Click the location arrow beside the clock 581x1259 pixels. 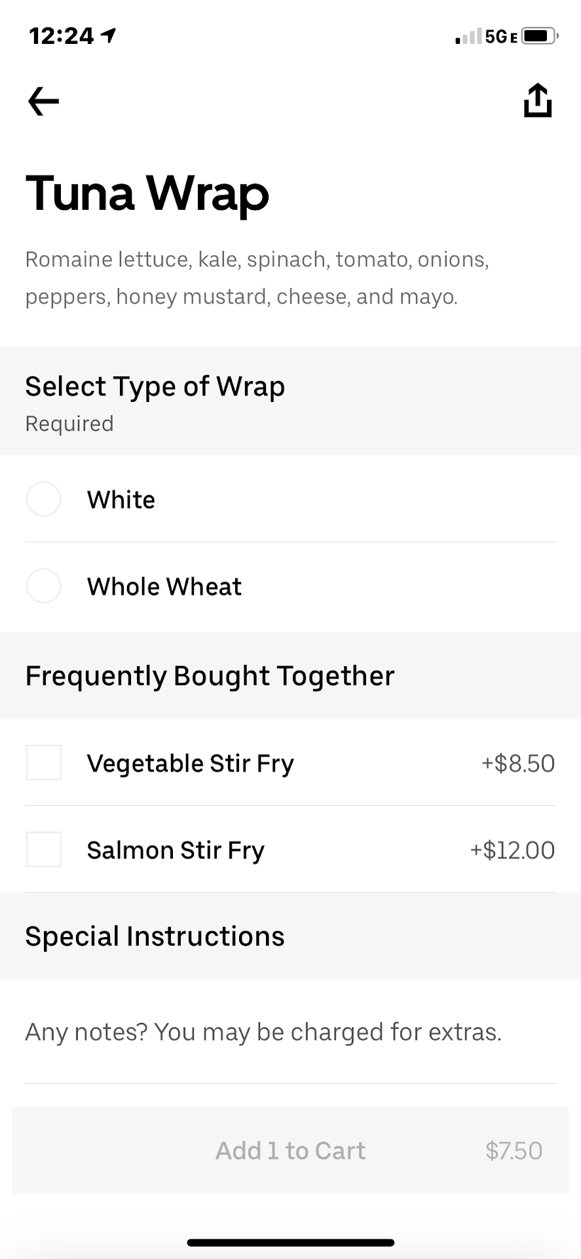109,35
